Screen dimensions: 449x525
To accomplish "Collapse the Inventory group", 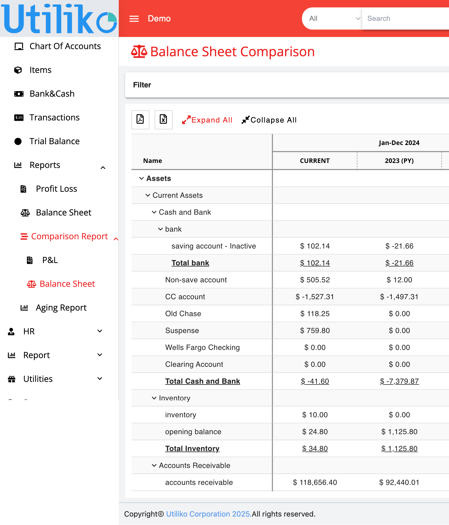I will tap(154, 398).
